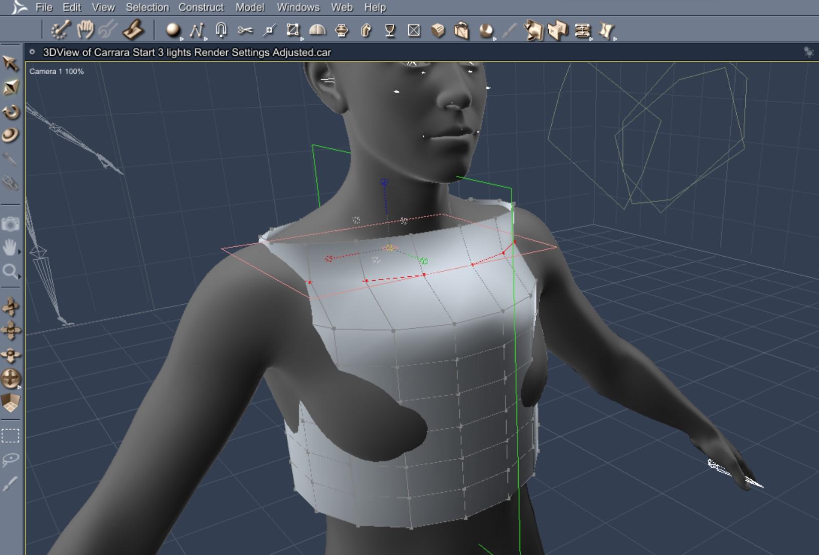Select the sphere with cutout icon

pyautogui.click(x=485, y=31)
